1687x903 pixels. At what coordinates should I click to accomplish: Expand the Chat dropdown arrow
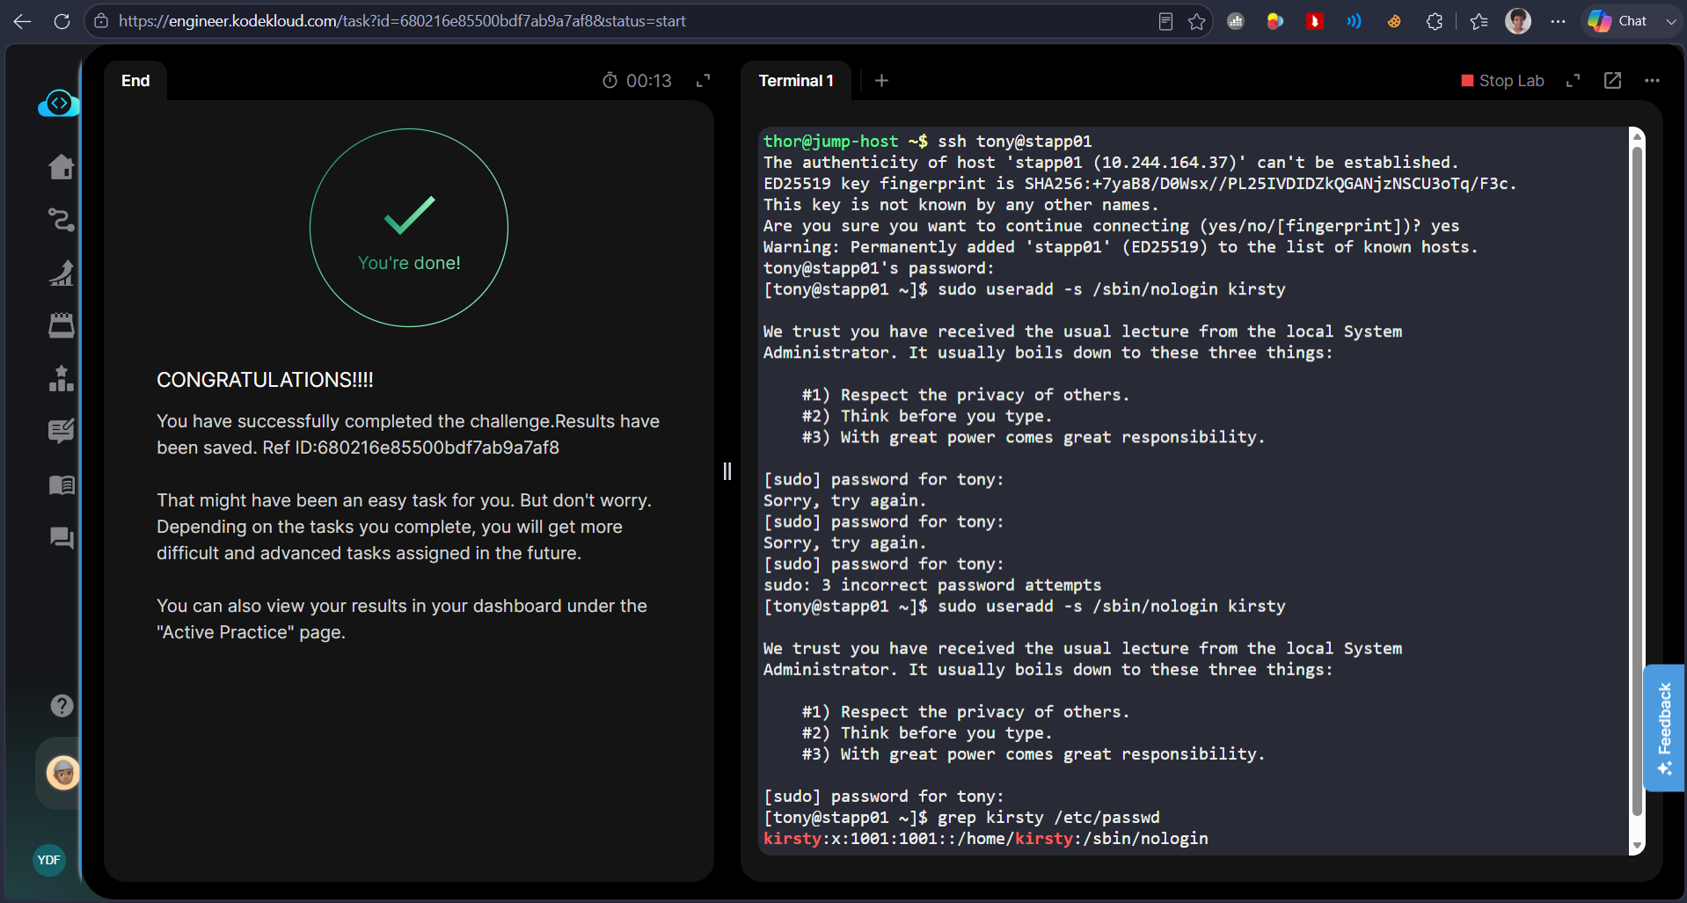coord(1670,21)
